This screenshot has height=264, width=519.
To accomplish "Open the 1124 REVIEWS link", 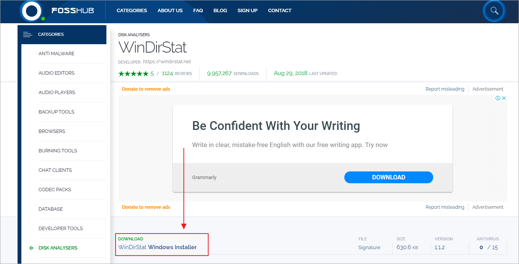I will coord(177,74).
